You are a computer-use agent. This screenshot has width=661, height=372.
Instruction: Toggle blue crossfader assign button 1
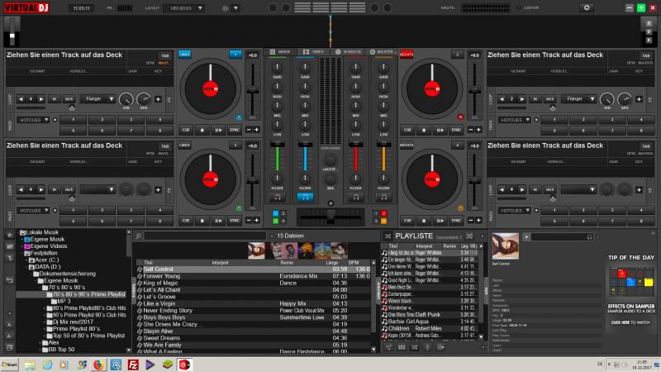click(x=276, y=213)
